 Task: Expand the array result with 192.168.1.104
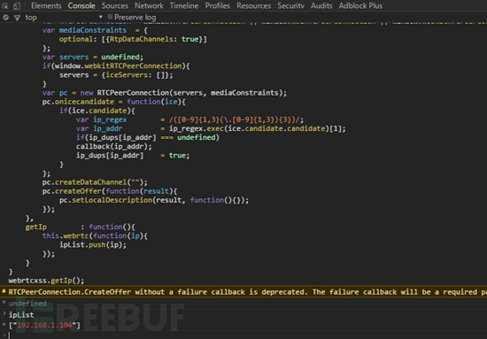[x=44, y=325]
